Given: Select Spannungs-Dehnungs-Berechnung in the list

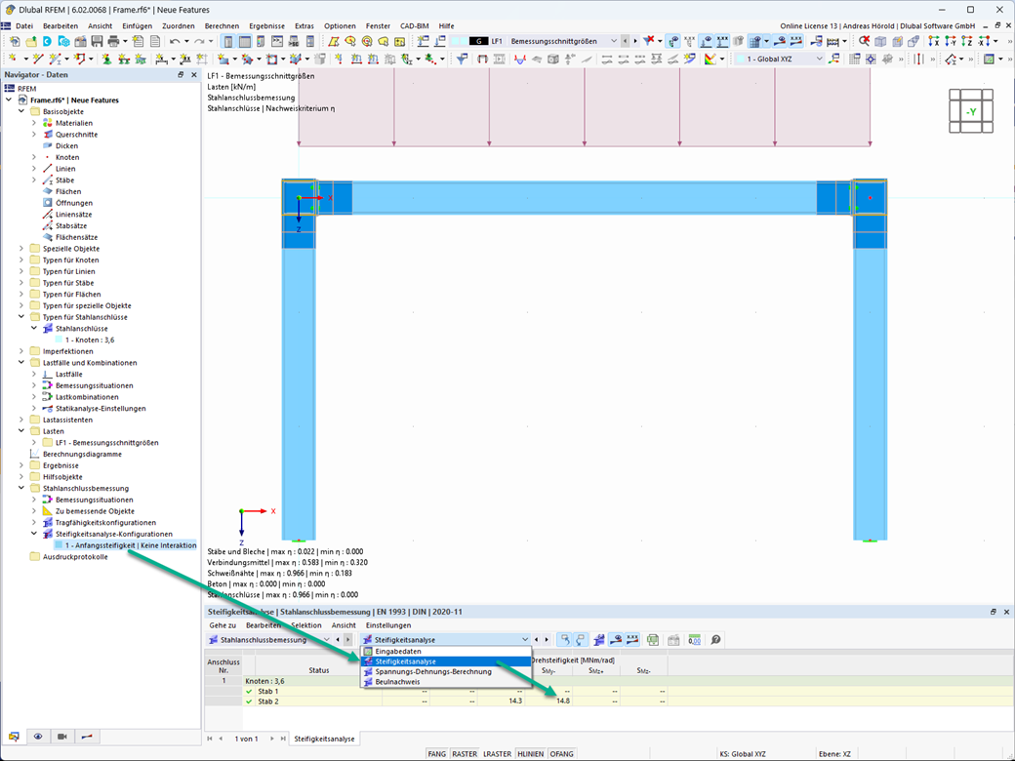Looking at the screenshot, I should pos(446,671).
